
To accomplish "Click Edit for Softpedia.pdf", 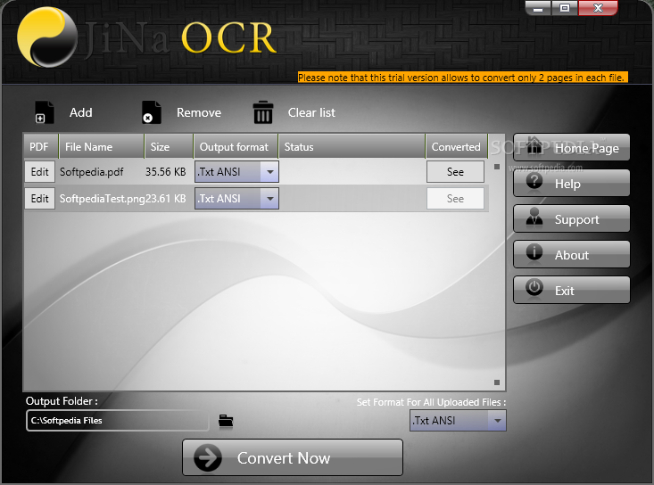I will pos(39,172).
